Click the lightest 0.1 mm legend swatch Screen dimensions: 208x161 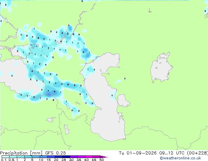(6, 157)
